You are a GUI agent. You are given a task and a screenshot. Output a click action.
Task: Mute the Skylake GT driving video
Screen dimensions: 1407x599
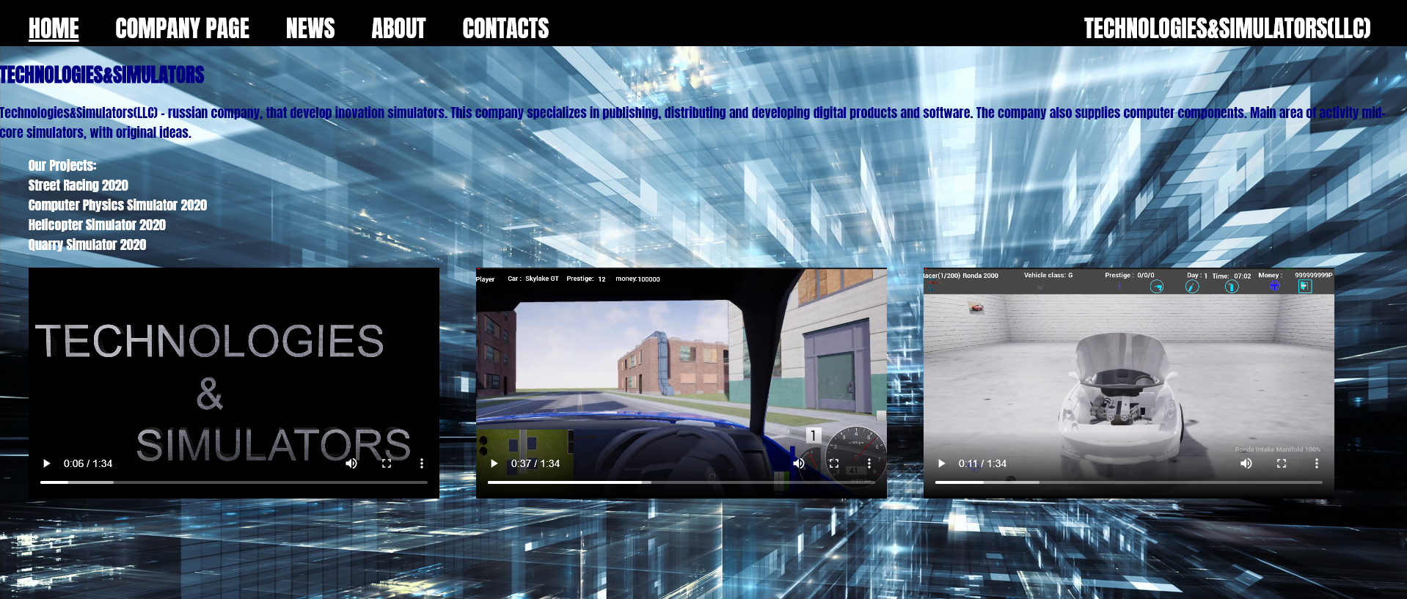799,463
